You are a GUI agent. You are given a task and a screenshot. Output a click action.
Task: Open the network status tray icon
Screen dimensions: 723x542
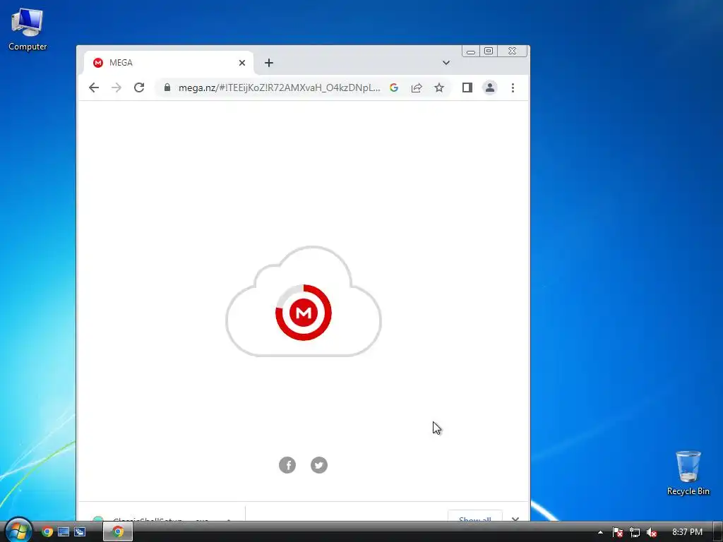click(635, 532)
